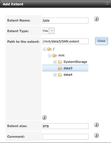Click the root folder icon
Viewport: 111px width, 143px height.
(49, 49)
